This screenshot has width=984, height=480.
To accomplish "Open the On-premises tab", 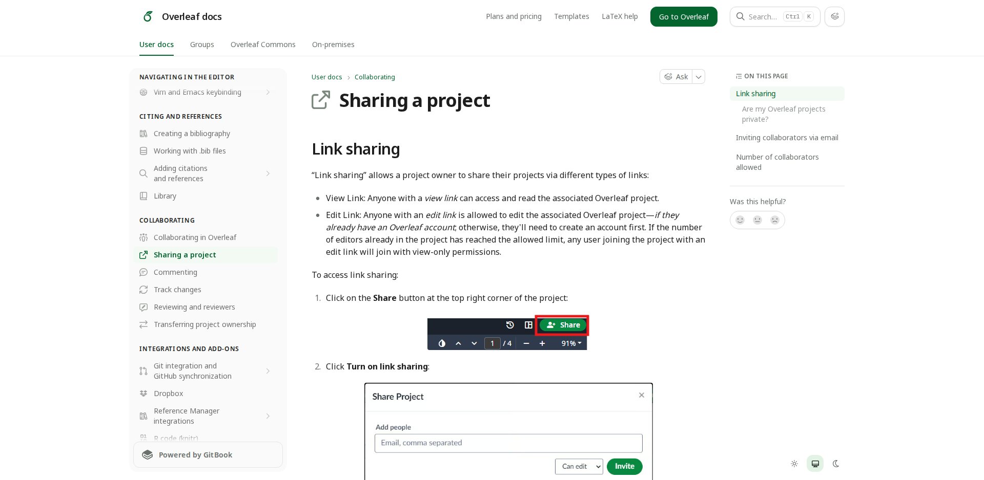I will click(333, 45).
